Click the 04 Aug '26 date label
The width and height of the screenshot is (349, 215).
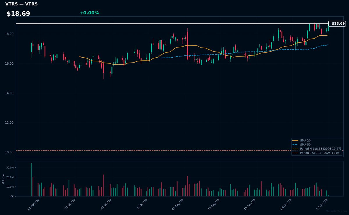178,205
